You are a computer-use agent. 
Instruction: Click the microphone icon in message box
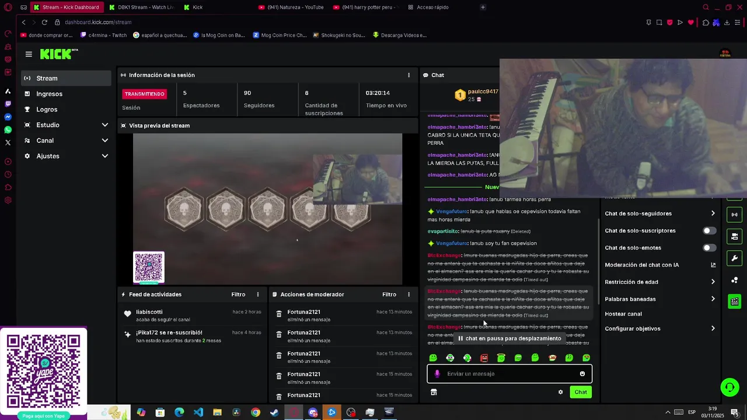(437, 374)
